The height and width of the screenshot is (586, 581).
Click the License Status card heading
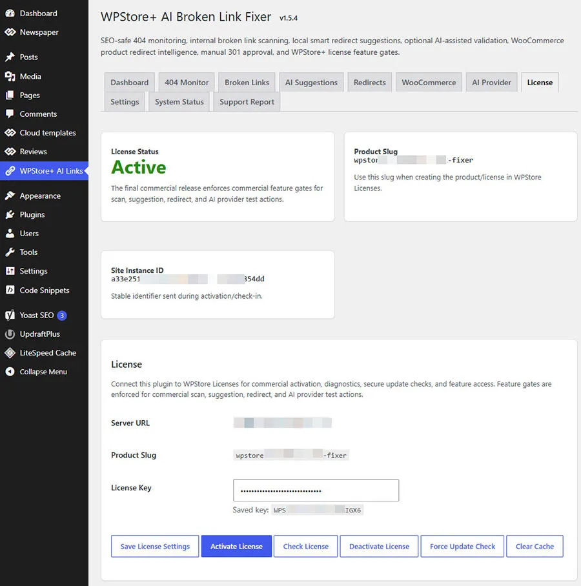click(134, 152)
